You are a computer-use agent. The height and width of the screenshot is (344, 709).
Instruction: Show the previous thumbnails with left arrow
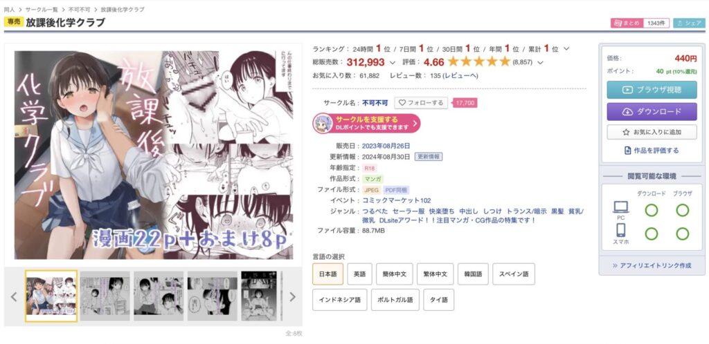point(14,296)
